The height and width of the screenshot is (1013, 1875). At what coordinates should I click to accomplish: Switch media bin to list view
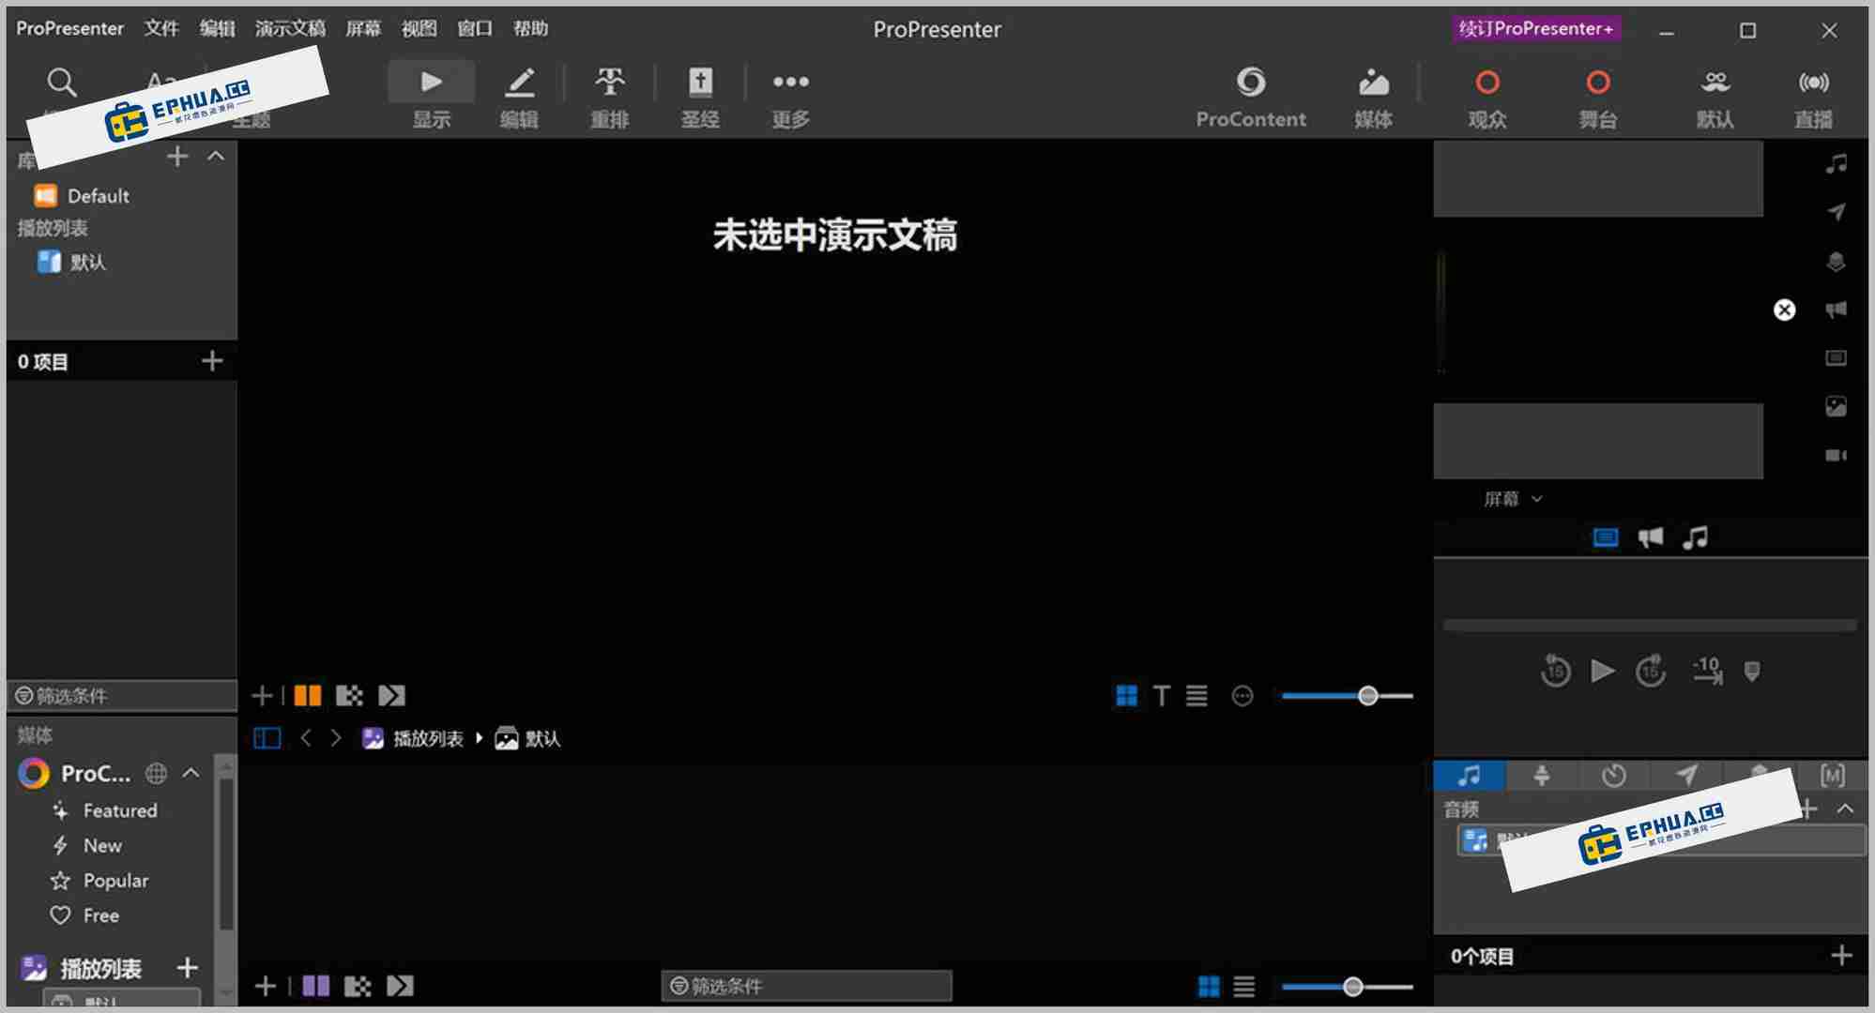click(x=1244, y=986)
